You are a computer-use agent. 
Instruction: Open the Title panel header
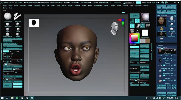[5, 10]
